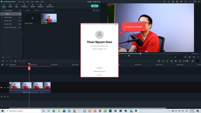Viewport: 201px width, 113px height.
Task: Open the Record dropdown
Action: [x=38, y=11]
